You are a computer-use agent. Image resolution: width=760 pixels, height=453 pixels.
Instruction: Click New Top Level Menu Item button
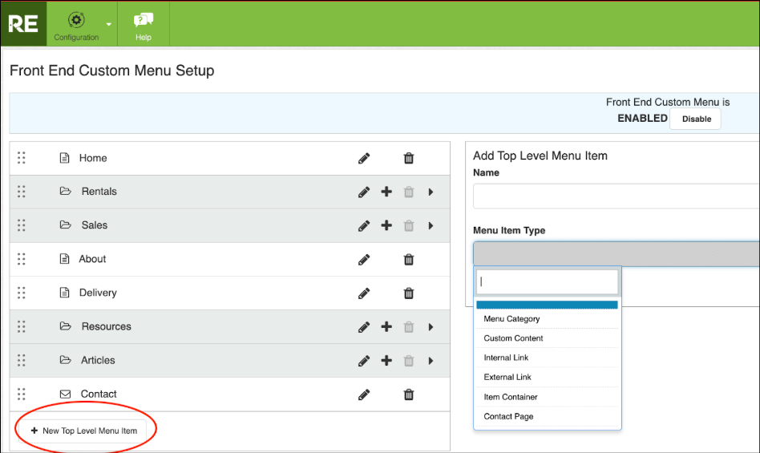[x=83, y=431]
